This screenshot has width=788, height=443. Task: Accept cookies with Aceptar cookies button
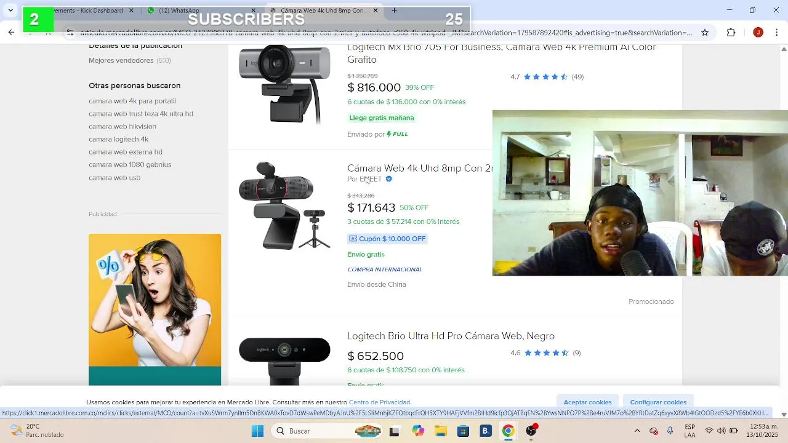tap(587, 402)
